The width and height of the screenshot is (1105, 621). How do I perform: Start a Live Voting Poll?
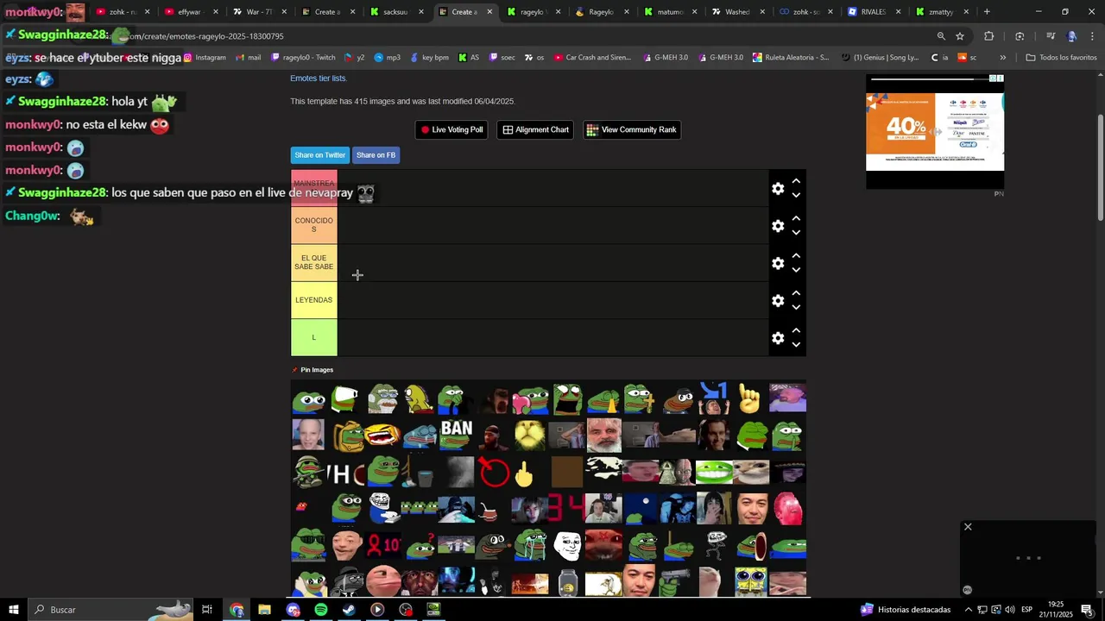pos(451,129)
